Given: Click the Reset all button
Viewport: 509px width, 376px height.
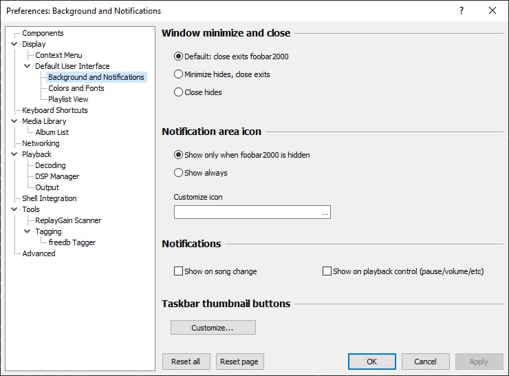Looking at the screenshot, I should pyautogui.click(x=186, y=362).
